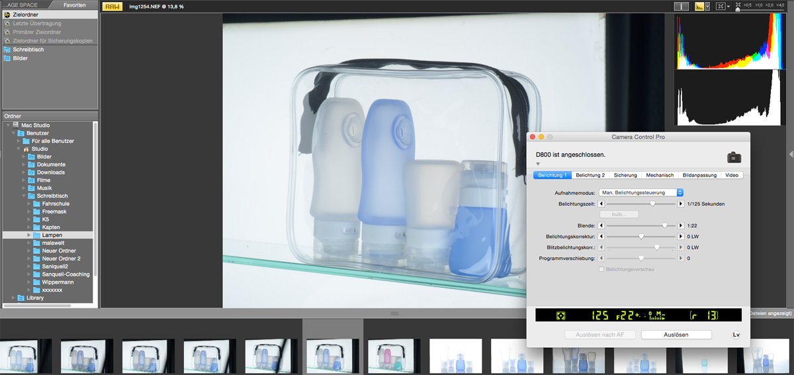
Task: Open the Bildanpassung tab
Action: point(699,175)
